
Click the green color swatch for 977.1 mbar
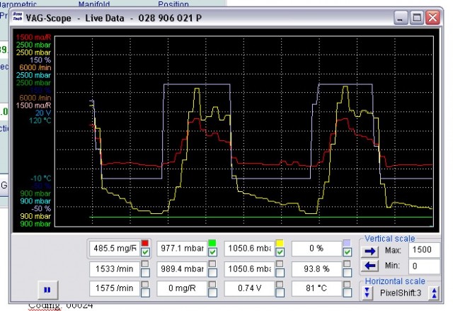click(x=212, y=243)
